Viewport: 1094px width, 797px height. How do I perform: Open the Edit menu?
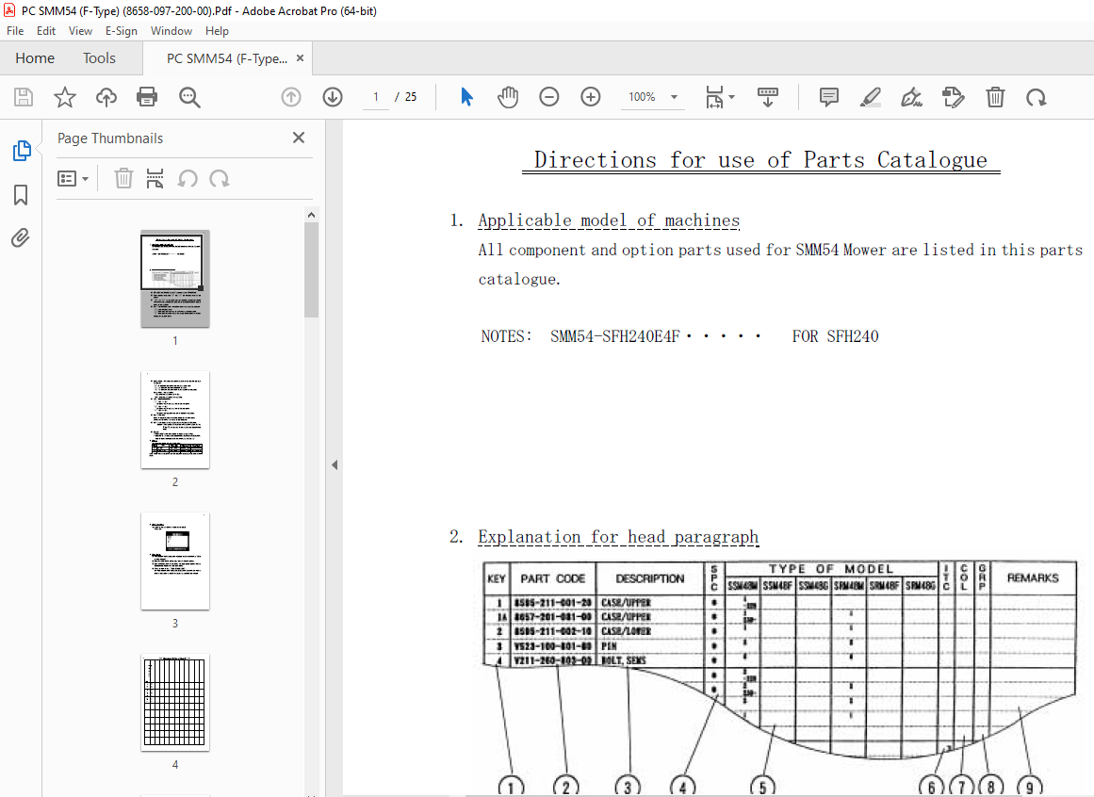pyautogui.click(x=46, y=31)
